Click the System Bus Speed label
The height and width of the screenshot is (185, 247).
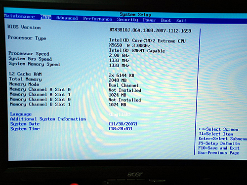click(30, 59)
